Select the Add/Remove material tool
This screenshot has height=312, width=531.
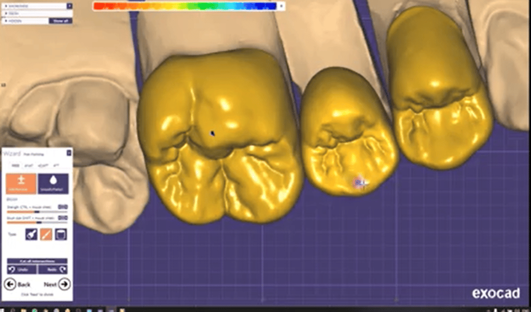click(x=21, y=184)
